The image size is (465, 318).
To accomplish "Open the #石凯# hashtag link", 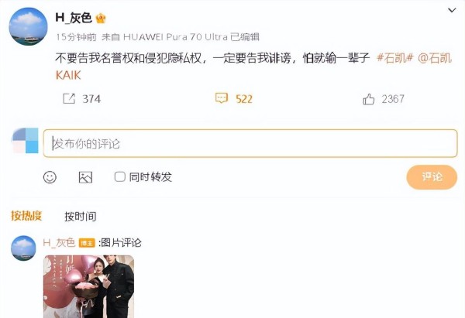I will pos(394,58).
